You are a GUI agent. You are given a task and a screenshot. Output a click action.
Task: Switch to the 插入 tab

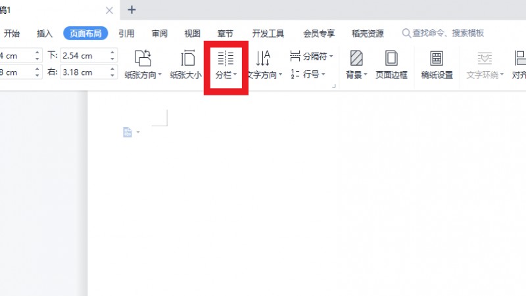click(x=45, y=34)
